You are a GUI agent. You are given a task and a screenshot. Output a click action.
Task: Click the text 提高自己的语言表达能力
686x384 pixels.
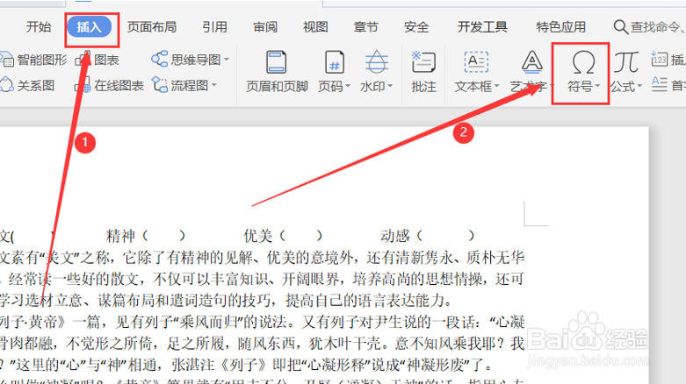click(364, 301)
